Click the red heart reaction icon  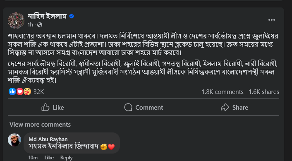coord(20,91)
